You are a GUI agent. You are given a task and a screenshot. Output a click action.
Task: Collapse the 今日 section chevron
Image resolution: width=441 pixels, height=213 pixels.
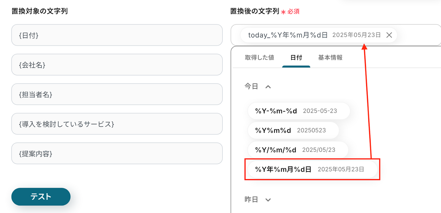click(x=268, y=87)
